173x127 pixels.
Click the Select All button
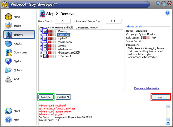(x=46, y=97)
